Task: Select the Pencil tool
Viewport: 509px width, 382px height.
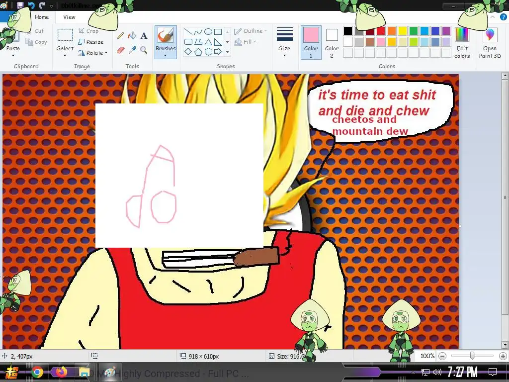Action: pyautogui.click(x=120, y=35)
